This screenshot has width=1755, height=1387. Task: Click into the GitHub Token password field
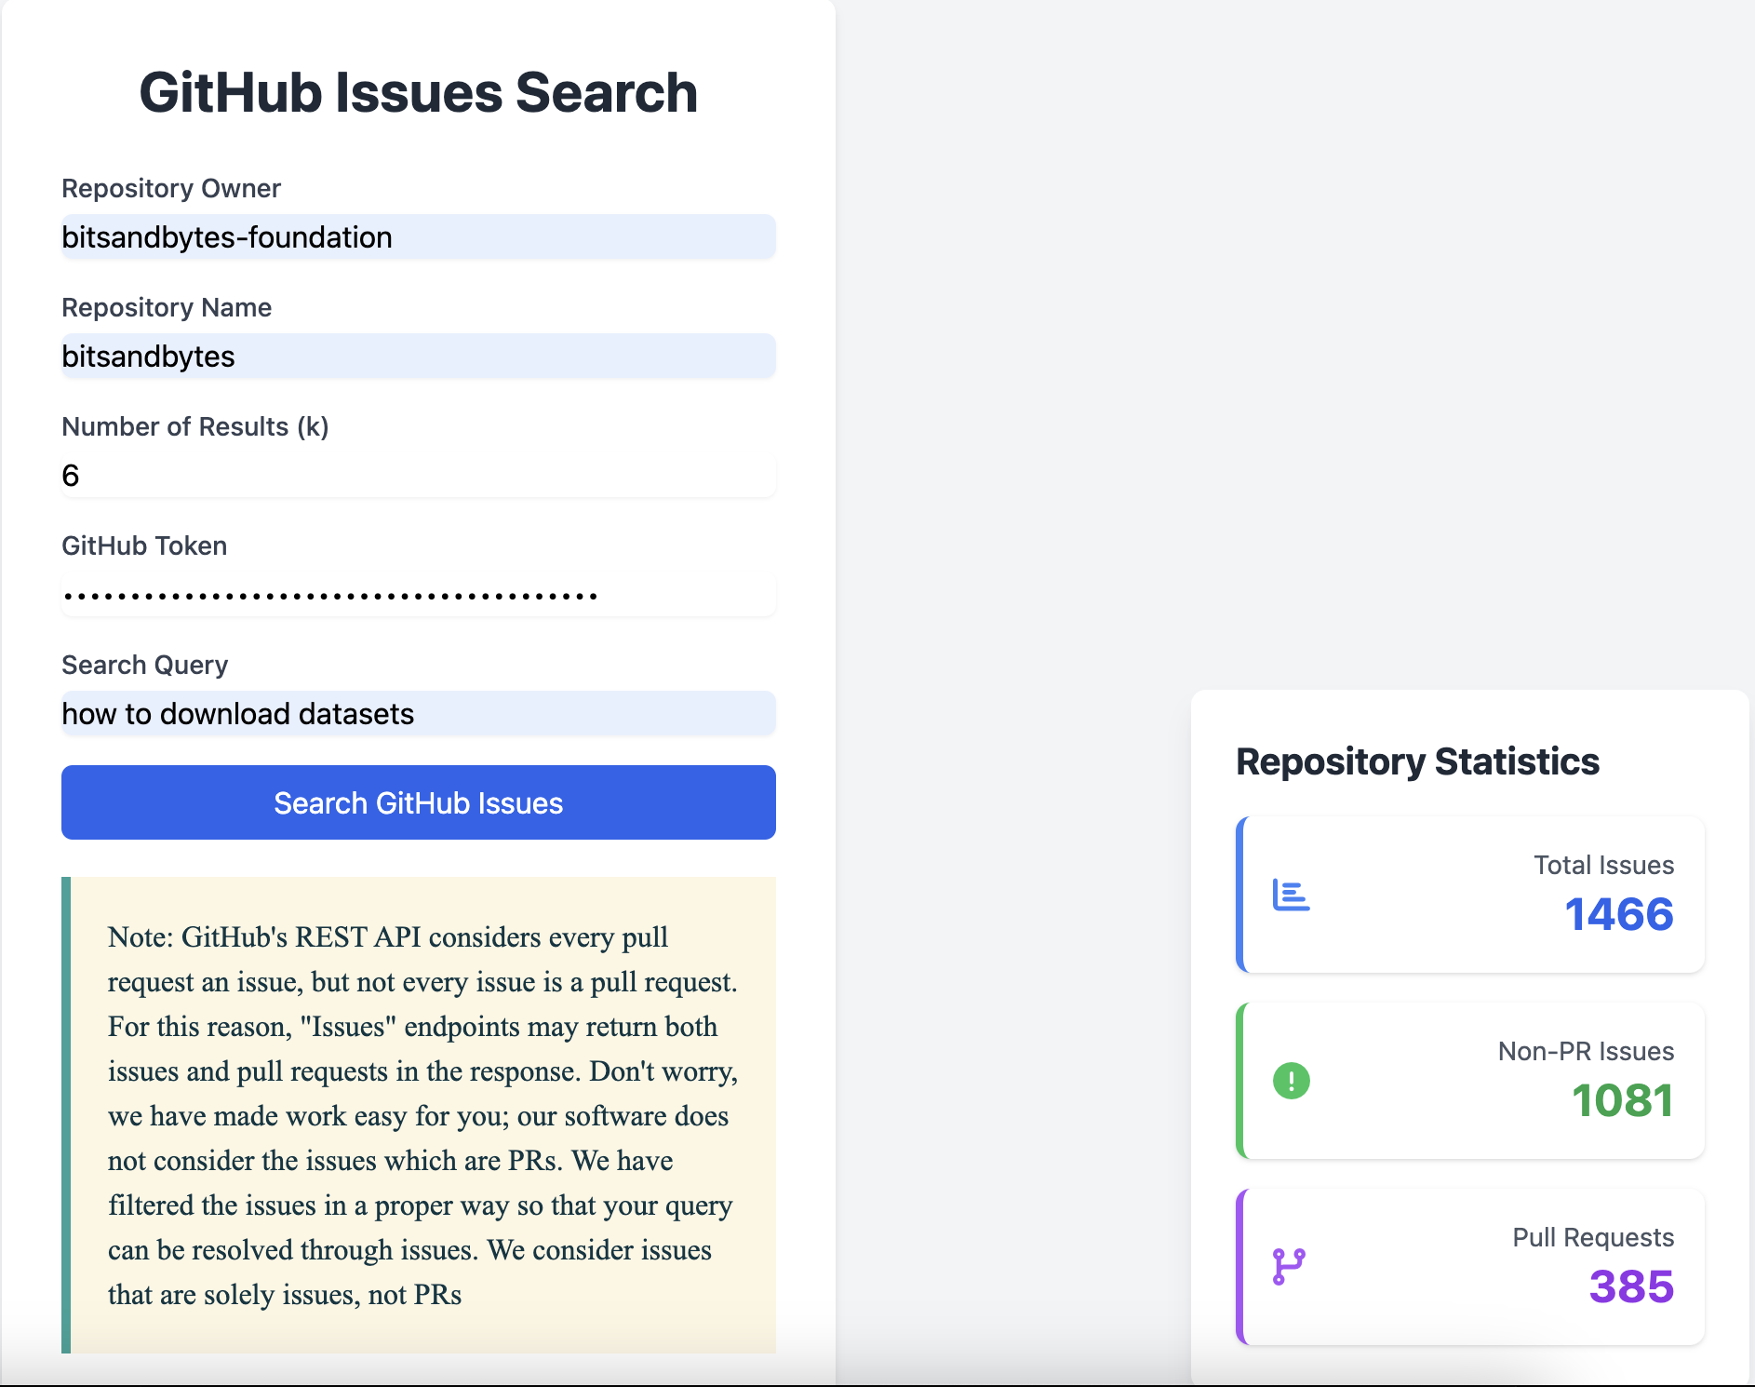point(419,595)
